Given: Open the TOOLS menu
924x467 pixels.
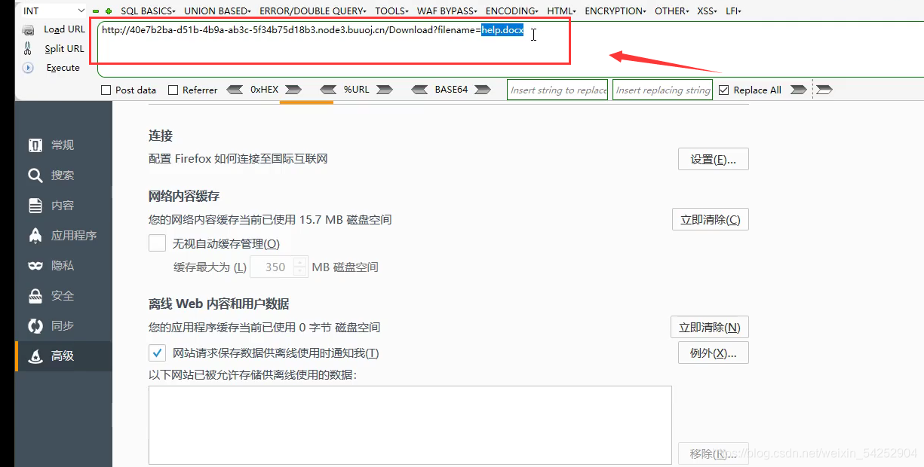Looking at the screenshot, I should (391, 11).
